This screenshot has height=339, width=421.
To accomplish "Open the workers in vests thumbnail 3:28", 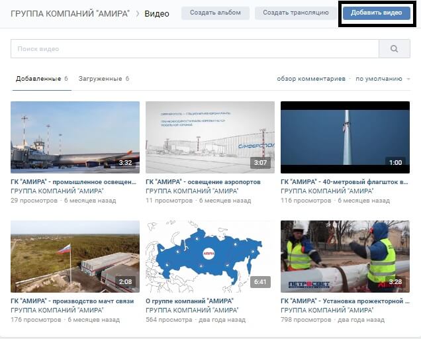I will [345, 256].
